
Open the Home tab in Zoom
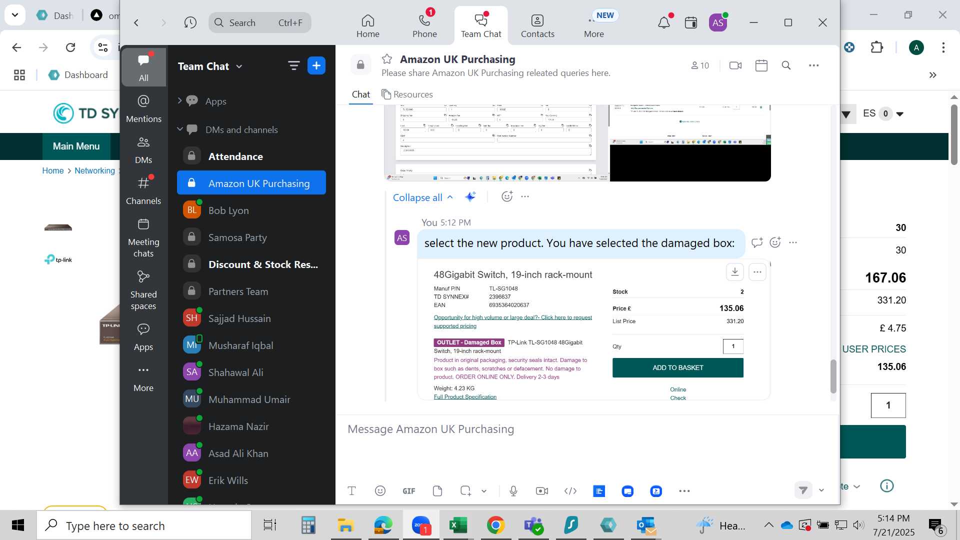click(x=367, y=26)
